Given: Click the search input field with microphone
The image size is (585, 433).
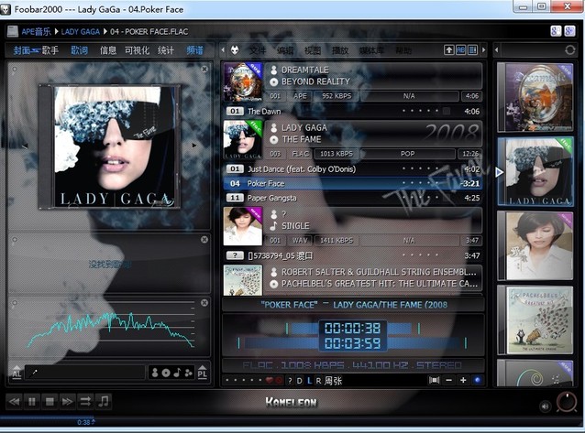Looking at the screenshot, I should [x=85, y=373].
